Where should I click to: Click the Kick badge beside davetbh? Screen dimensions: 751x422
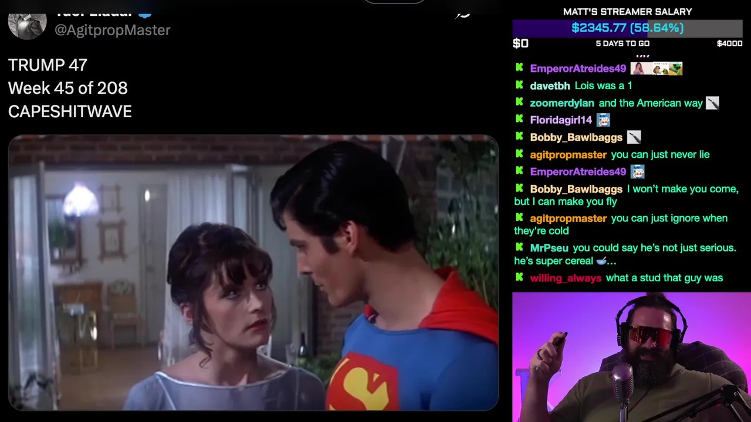(x=519, y=85)
